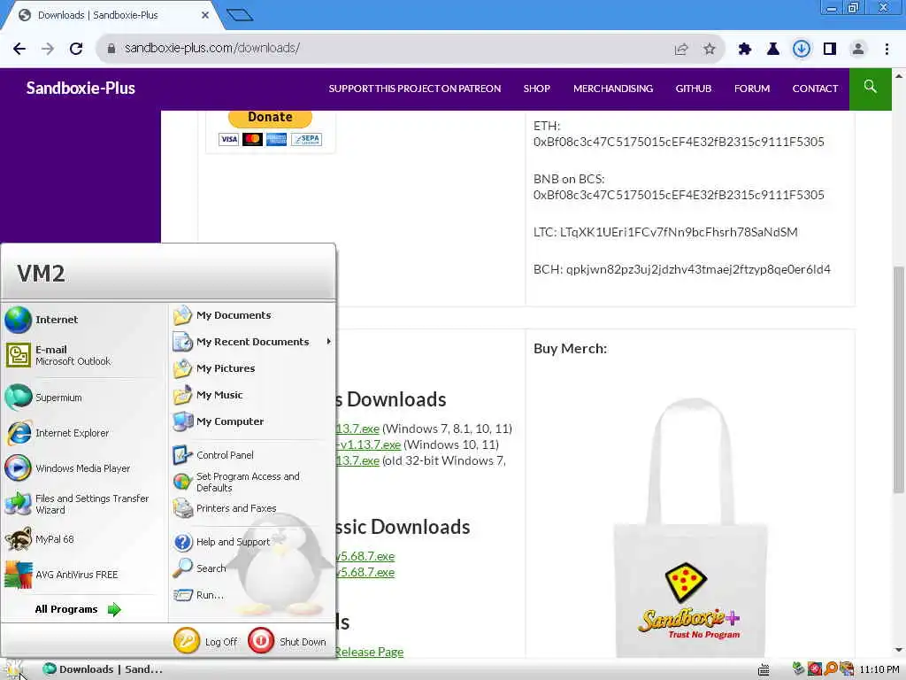Screen dimensions: 906x680
Task: Click the scrollbar down arrow
Action: pos(899,651)
